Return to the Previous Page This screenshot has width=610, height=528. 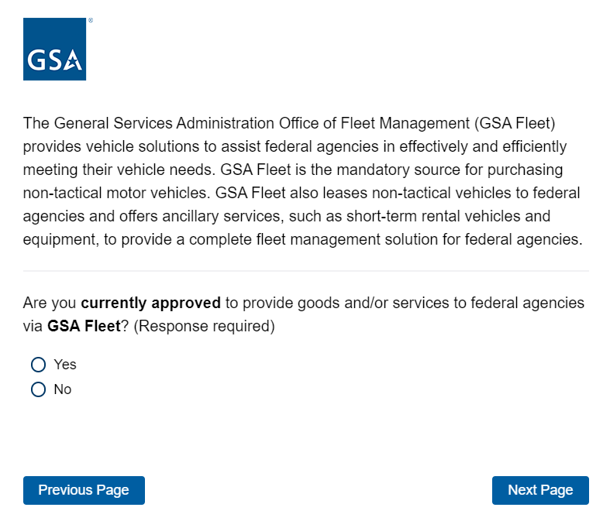click(x=84, y=490)
